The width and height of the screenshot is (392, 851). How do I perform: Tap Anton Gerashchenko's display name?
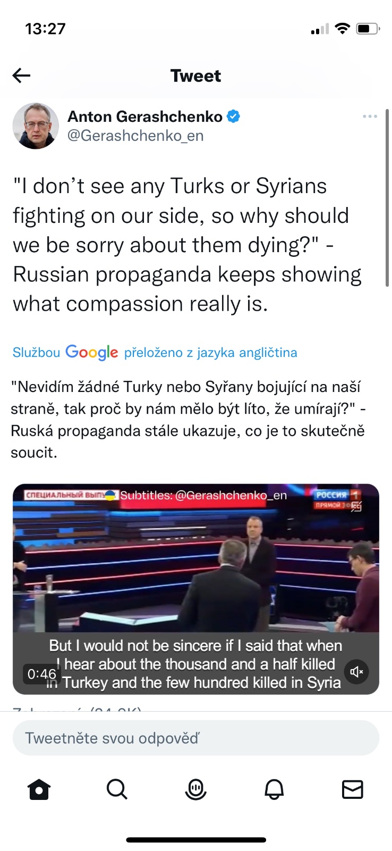click(145, 116)
